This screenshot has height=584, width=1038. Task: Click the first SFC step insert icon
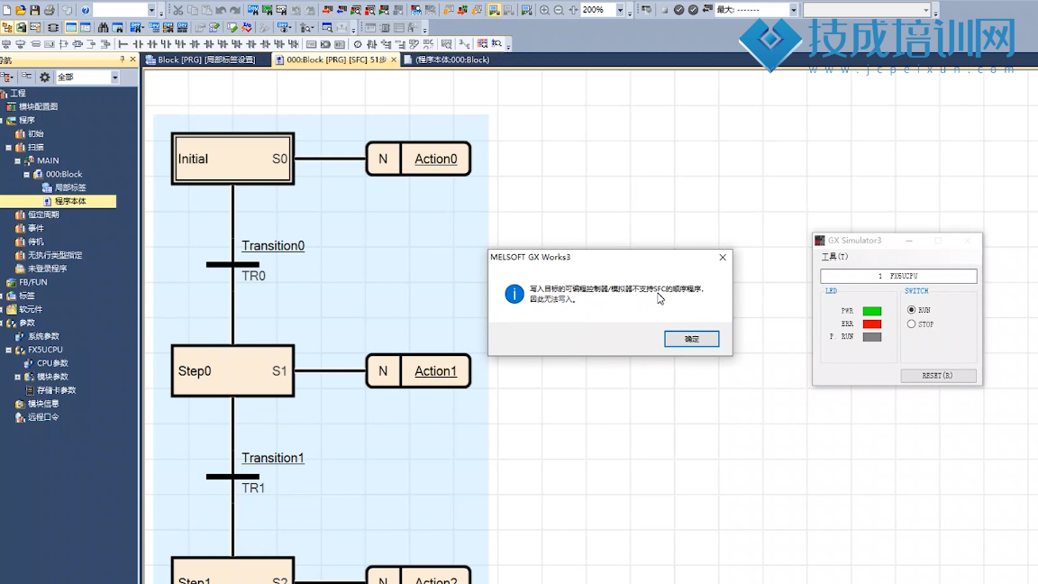pyautogui.click(x=6, y=43)
